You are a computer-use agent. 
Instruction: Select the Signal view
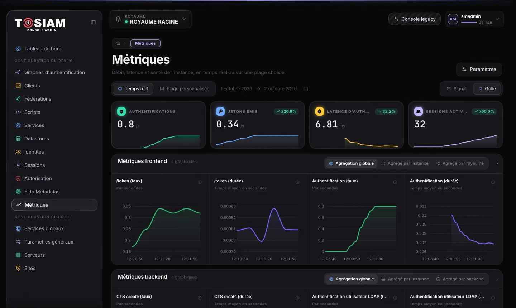pyautogui.click(x=457, y=89)
